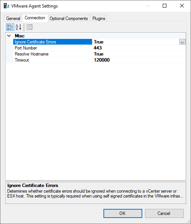
Task: Edit the timeout value 120000
Action: (139, 60)
